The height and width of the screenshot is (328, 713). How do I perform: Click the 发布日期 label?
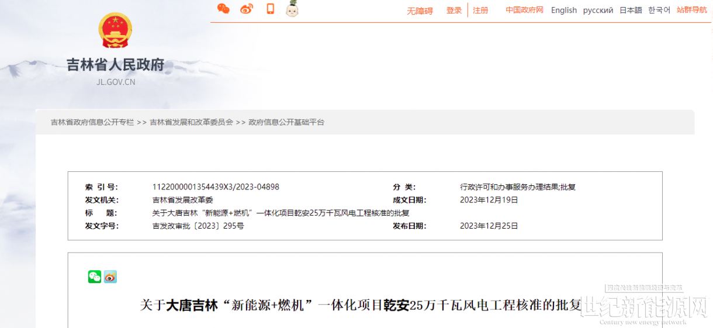[409, 226]
